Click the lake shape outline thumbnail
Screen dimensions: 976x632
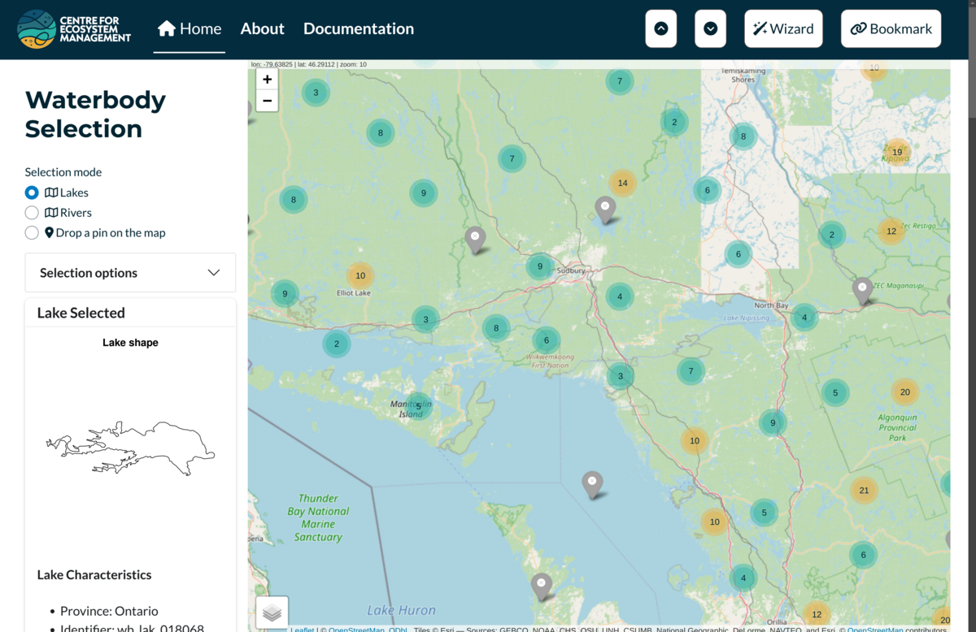click(130, 448)
